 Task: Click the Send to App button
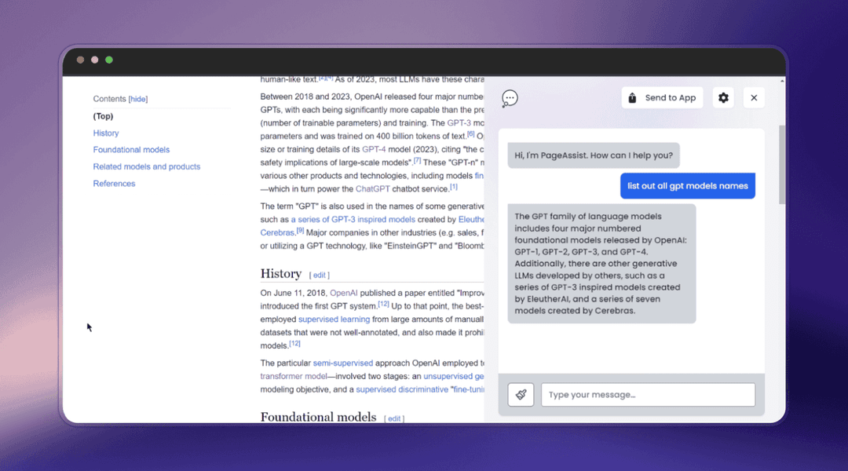(662, 98)
